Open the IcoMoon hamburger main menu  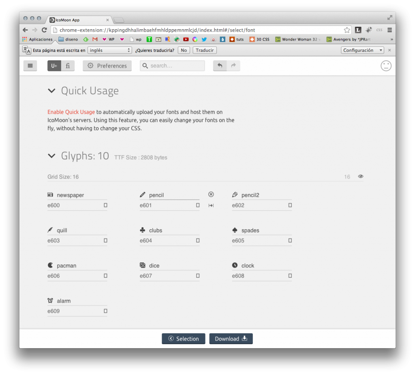pyautogui.click(x=30, y=66)
